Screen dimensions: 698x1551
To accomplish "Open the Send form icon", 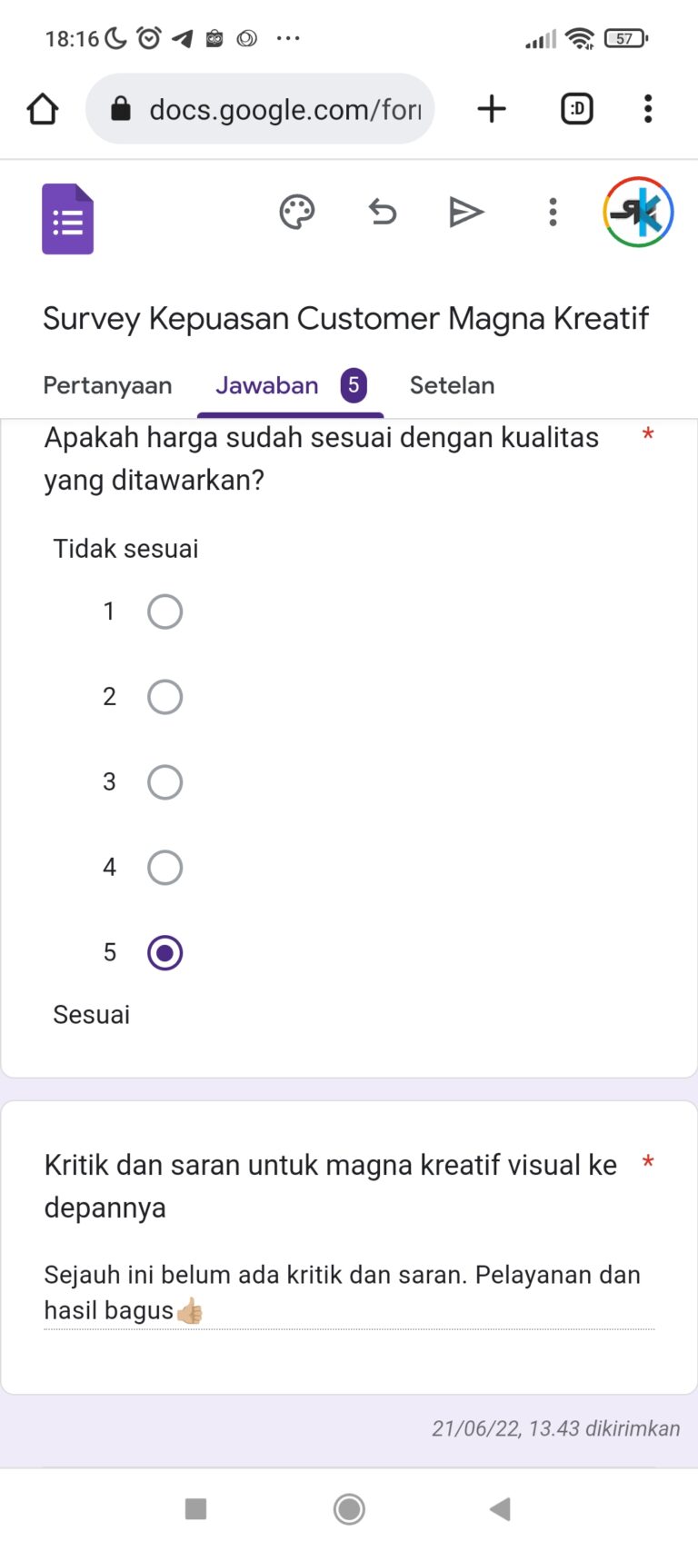I will (x=467, y=212).
